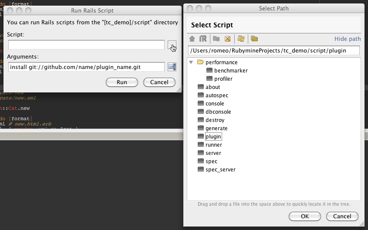
Task: Click the Arguments input field
Action: pos(86,67)
